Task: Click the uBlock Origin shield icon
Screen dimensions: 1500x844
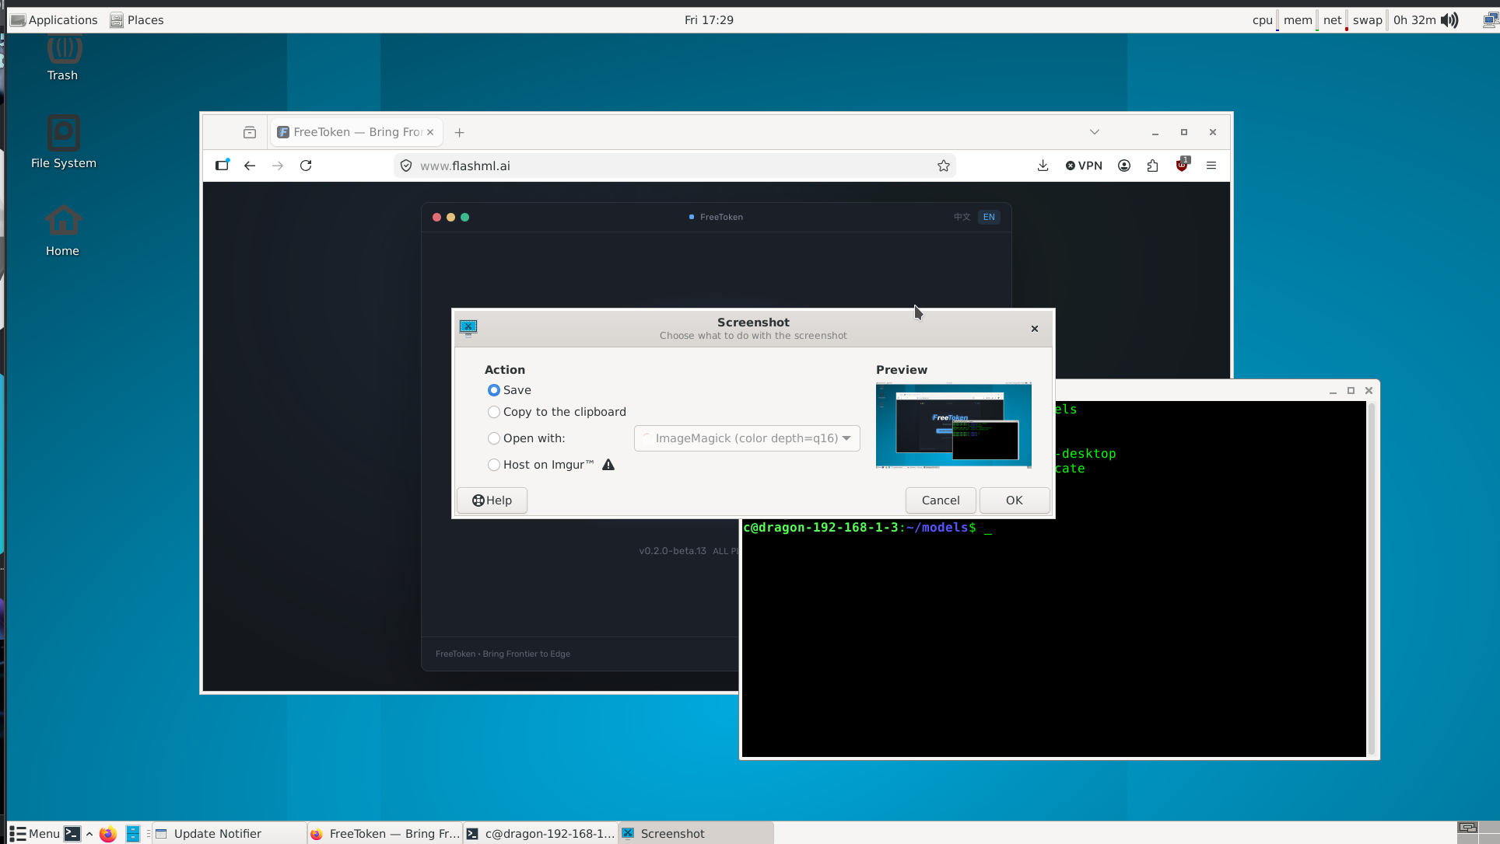Action: pyautogui.click(x=1183, y=165)
